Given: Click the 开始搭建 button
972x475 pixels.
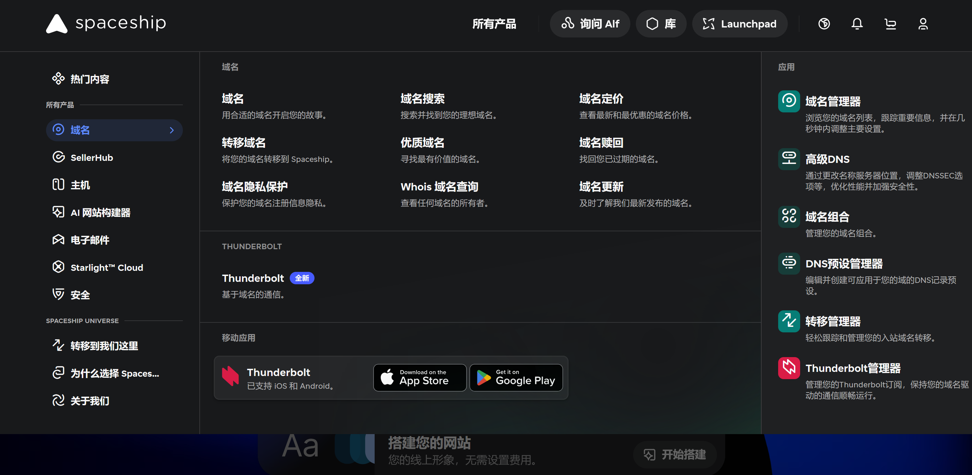Looking at the screenshot, I should pyautogui.click(x=675, y=455).
